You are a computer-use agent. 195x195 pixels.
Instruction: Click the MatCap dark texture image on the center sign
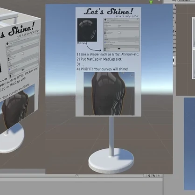coord(87,30)
